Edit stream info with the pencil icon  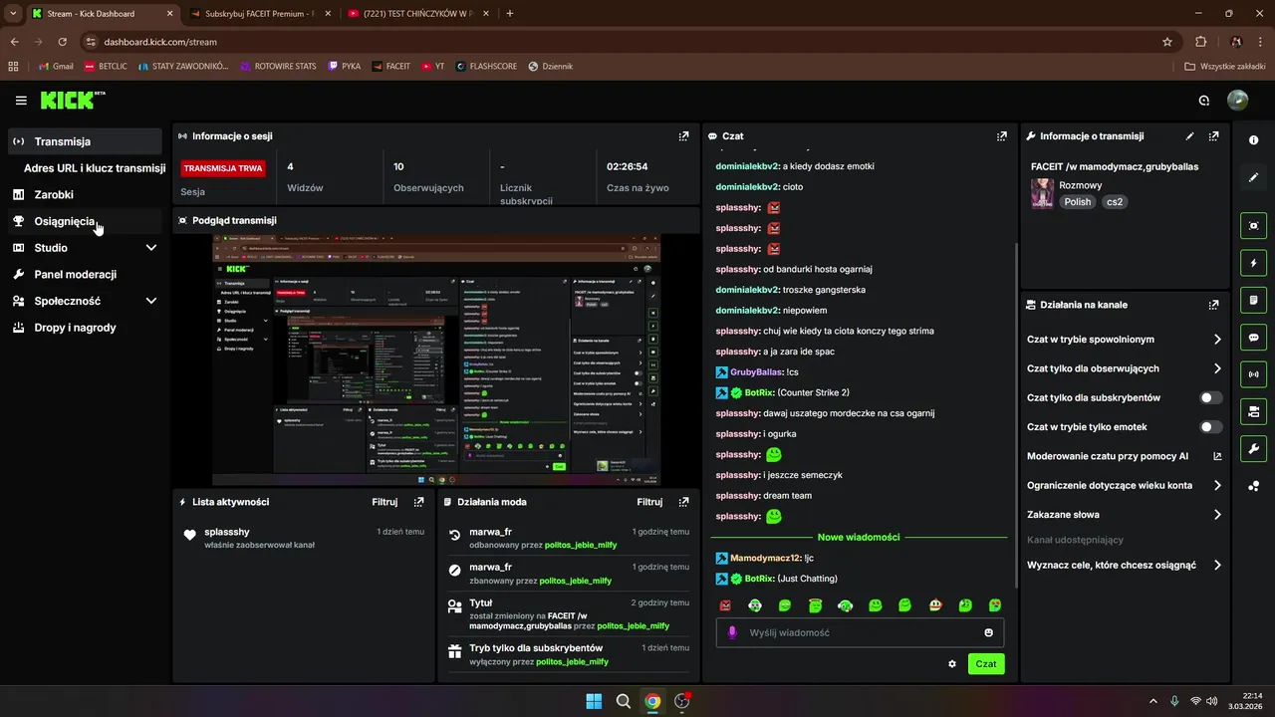(x=1189, y=136)
